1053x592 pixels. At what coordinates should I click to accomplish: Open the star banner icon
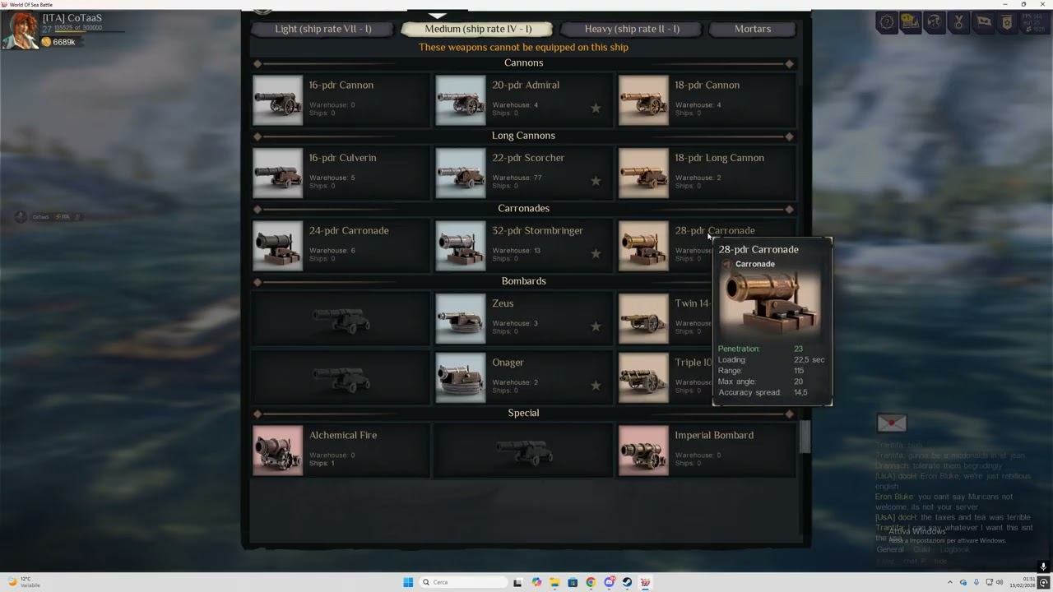tap(1007, 22)
